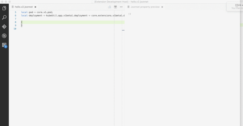Open the preview pane more actions ellipsis
243x126 pixels.
pyautogui.click(x=237, y=7)
